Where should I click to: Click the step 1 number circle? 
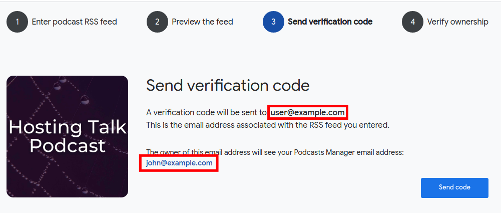tap(17, 22)
